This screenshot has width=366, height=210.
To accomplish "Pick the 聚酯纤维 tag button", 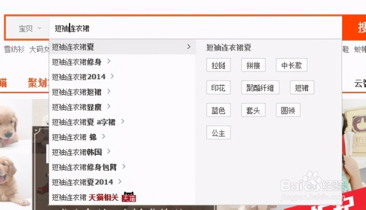I will pos(260,87).
